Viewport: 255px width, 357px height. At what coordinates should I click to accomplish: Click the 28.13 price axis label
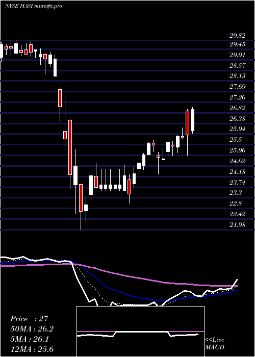[238, 76]
